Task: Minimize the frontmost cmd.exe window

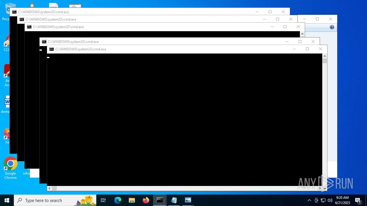Action: pyautogui.click(x=294, y=49)
